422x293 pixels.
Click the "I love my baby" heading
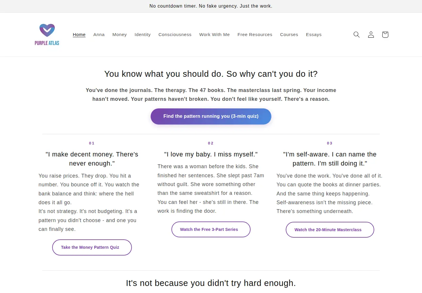(211, 154)
